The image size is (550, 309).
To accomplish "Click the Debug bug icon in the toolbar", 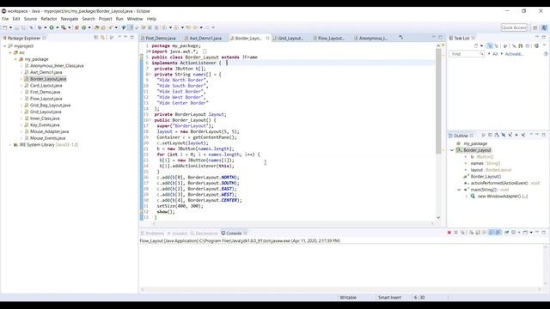I will [40, 27].
